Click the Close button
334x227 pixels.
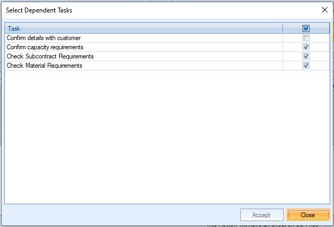pos(307,215)
